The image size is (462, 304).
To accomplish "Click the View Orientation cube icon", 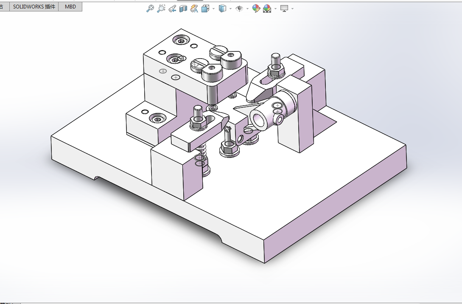I will coord(205,9).
